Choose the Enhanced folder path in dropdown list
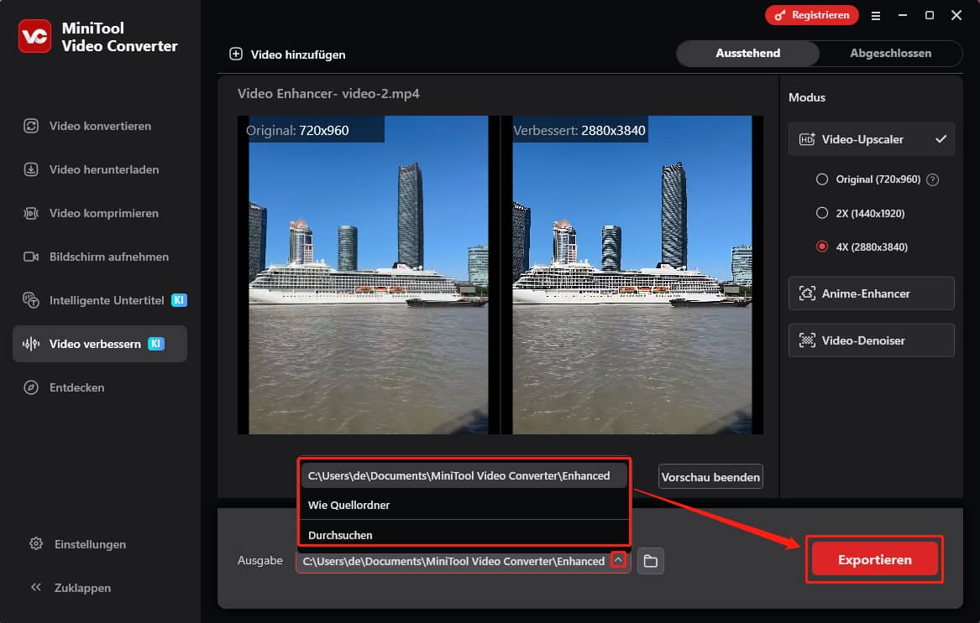This screenshot has width=980, height=623. (x=464, y=475)
